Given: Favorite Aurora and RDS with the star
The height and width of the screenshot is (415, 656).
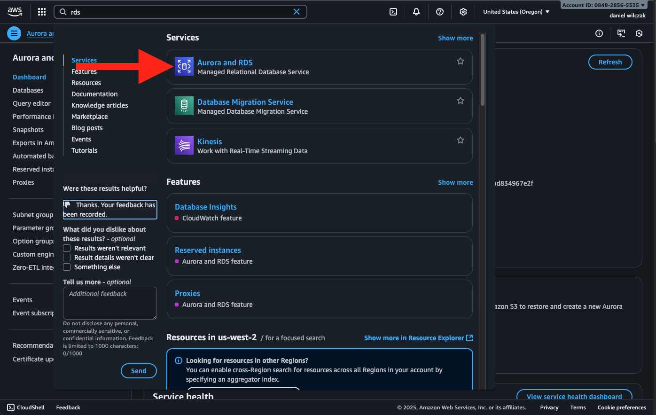Looking at the screenshot, I should [x=461, y=61].
